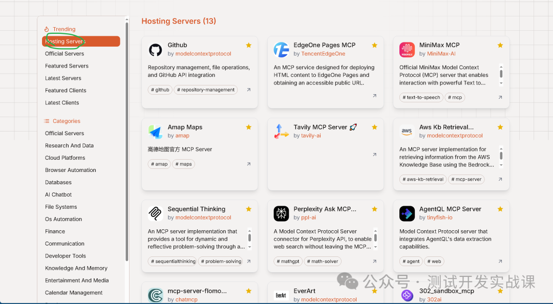The image size is (553, 304).
Task: Click the # maps tag
Action: (184, 164)
